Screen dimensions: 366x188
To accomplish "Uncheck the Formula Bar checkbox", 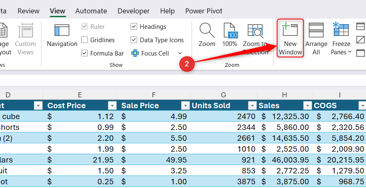I will 84,53.
